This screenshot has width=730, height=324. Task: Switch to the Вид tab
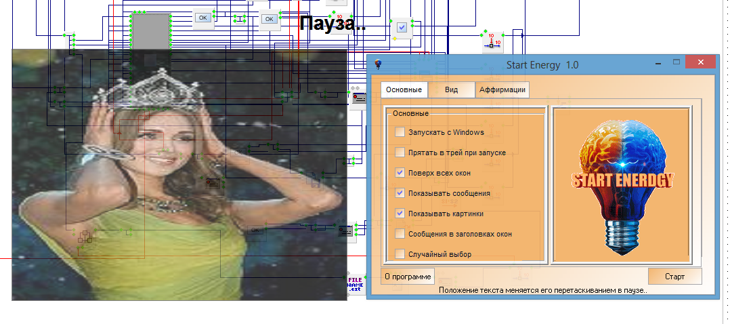[x=451, y=90]
